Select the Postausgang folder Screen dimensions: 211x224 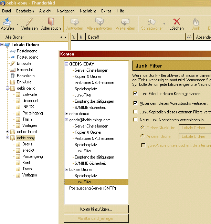(x=28, y=57)
